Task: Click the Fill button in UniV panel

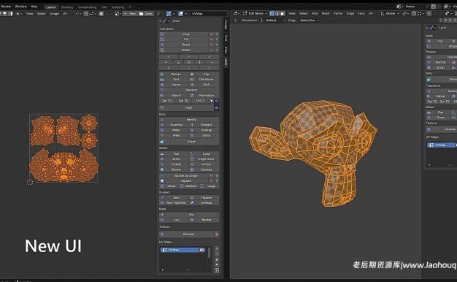Action: click(186, 39)
